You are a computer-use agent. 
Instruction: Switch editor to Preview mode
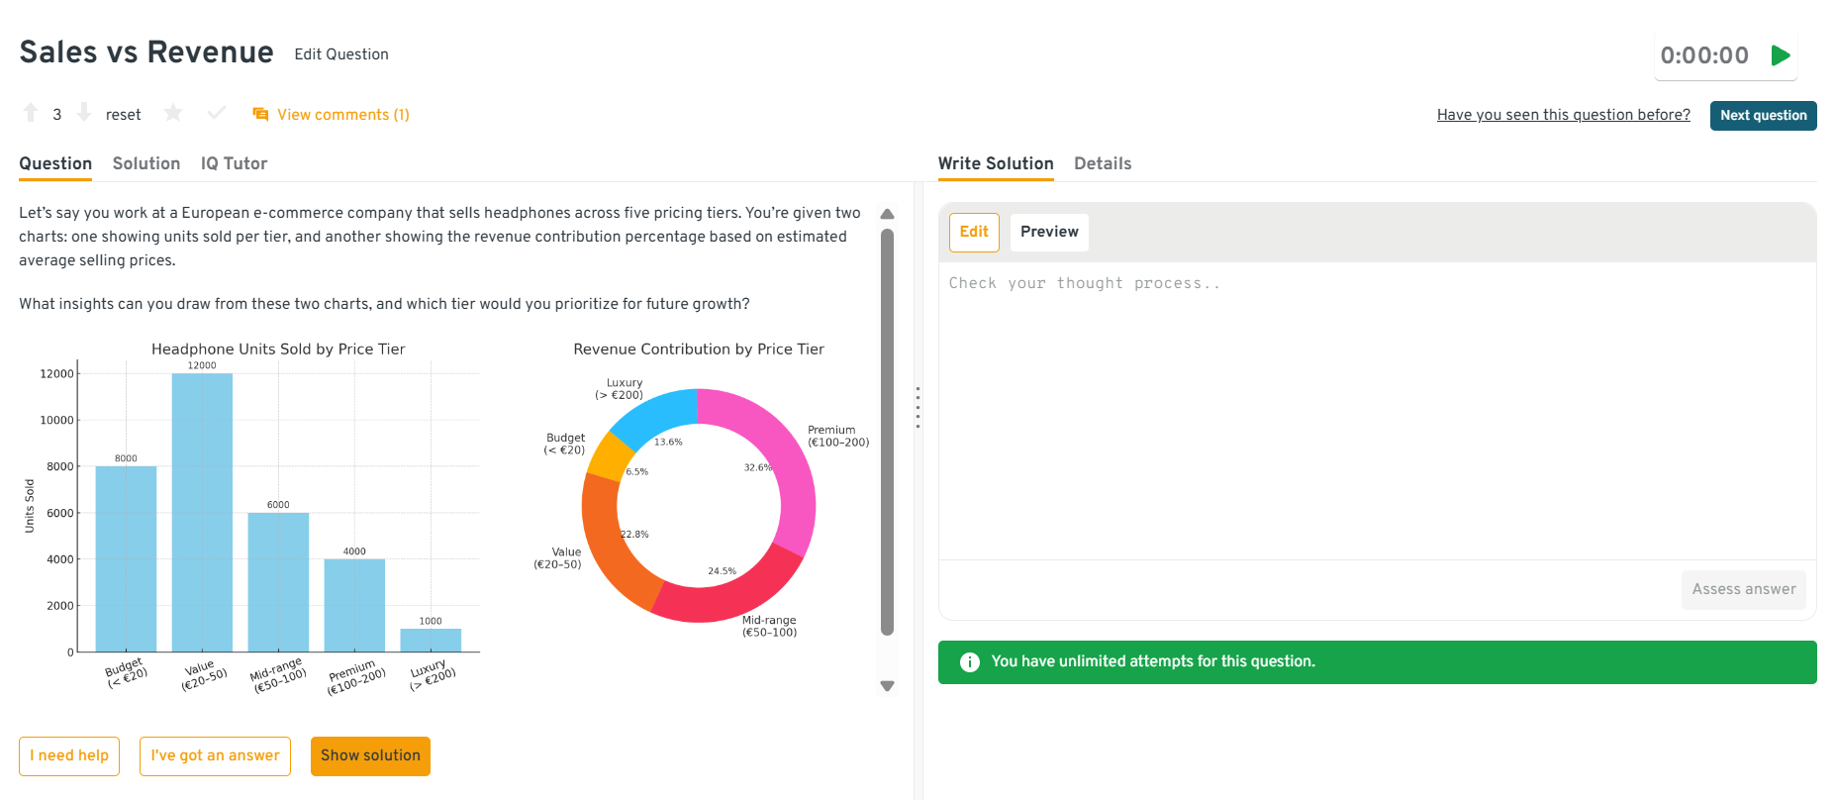coord(1049,232)
